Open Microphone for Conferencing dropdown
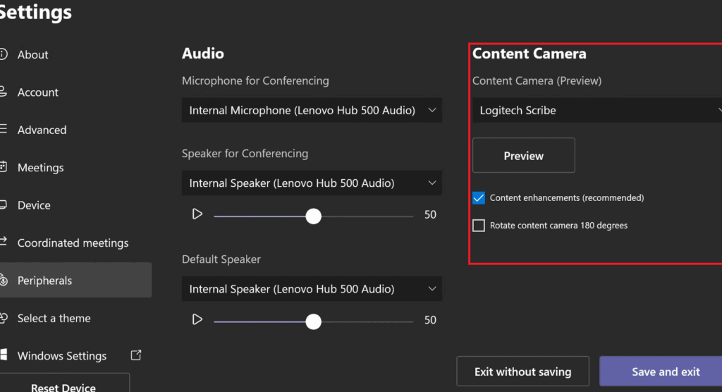This screenshot has height=392, width=722. [x=312, y=110]
